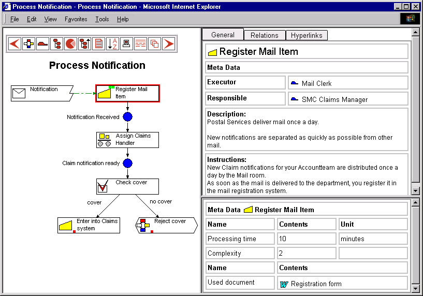This screenshot has width=423, height=296.
Task: Select the Notification envelope node
Action: [x=42, y=93]
